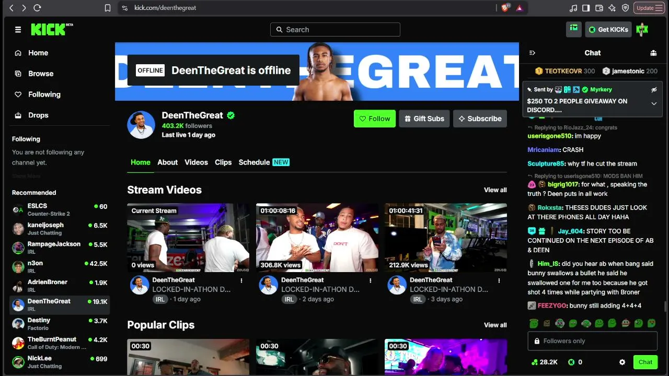Open n3on recommended channel
The image size is (669, 376).
click(60, 267)
